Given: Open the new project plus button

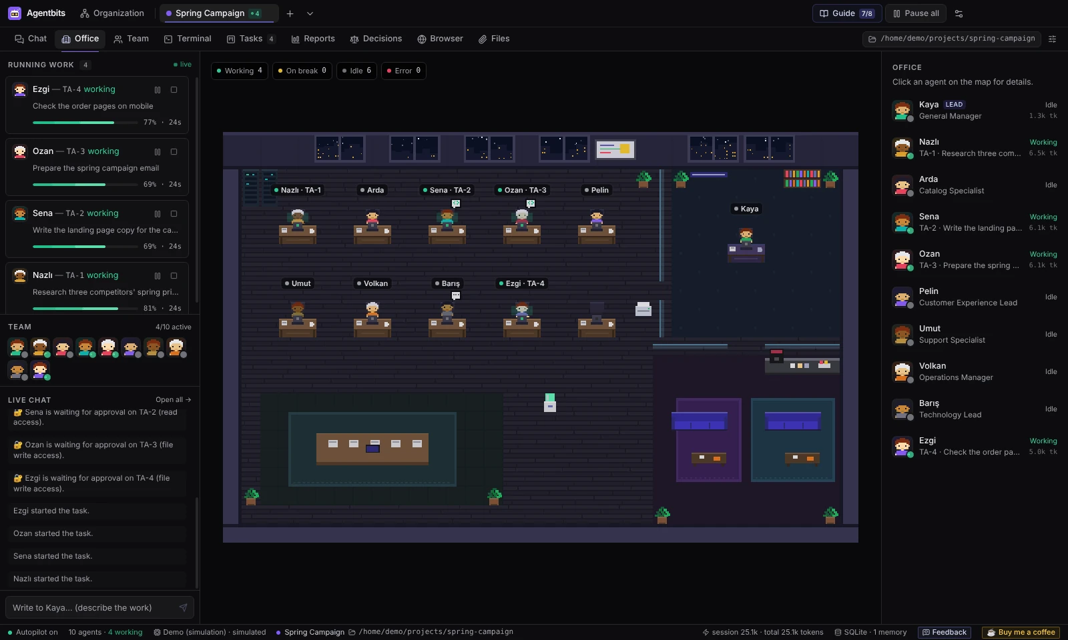Looking at the screenshot, I should click(x=290, y=13).
